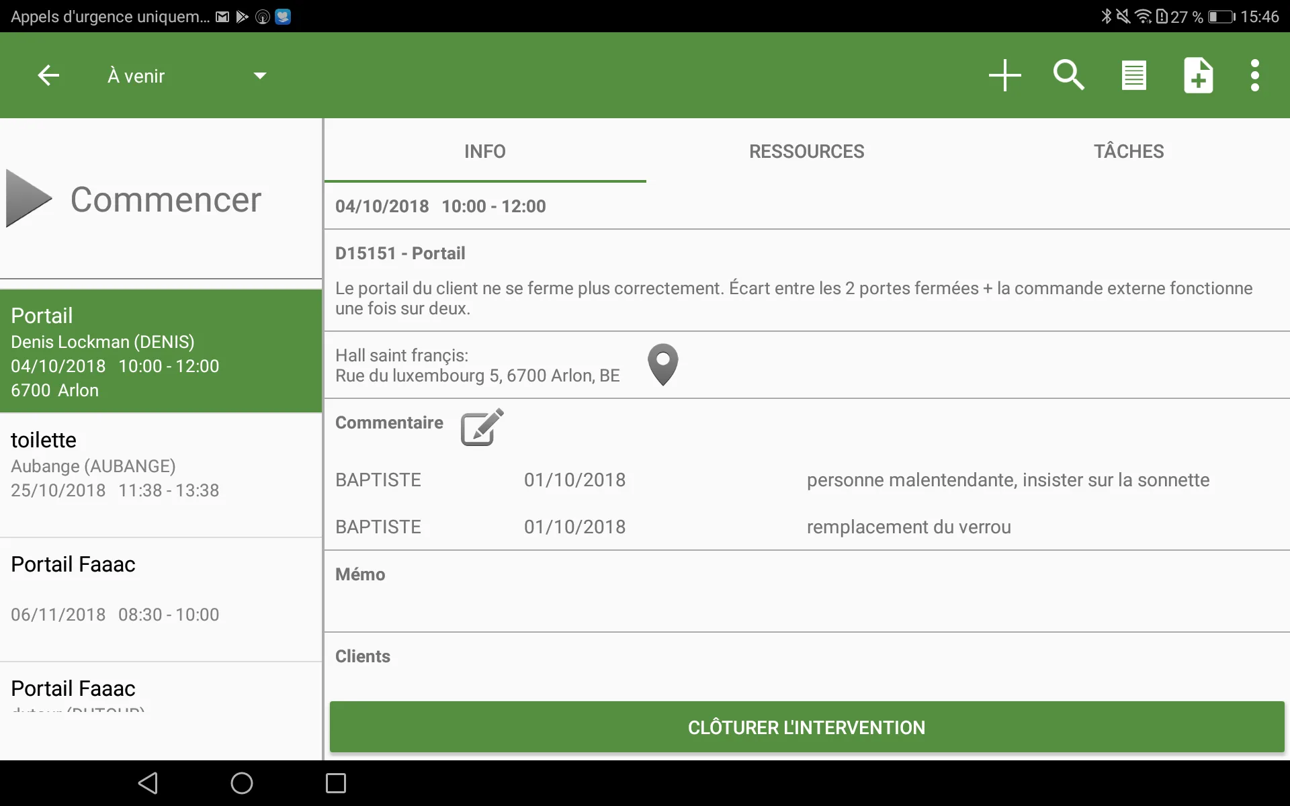This screenshot has height=806, width=1290.
Task: Tap the back arrow in the header
Action: pyautogui.click(x=48, y=75)
